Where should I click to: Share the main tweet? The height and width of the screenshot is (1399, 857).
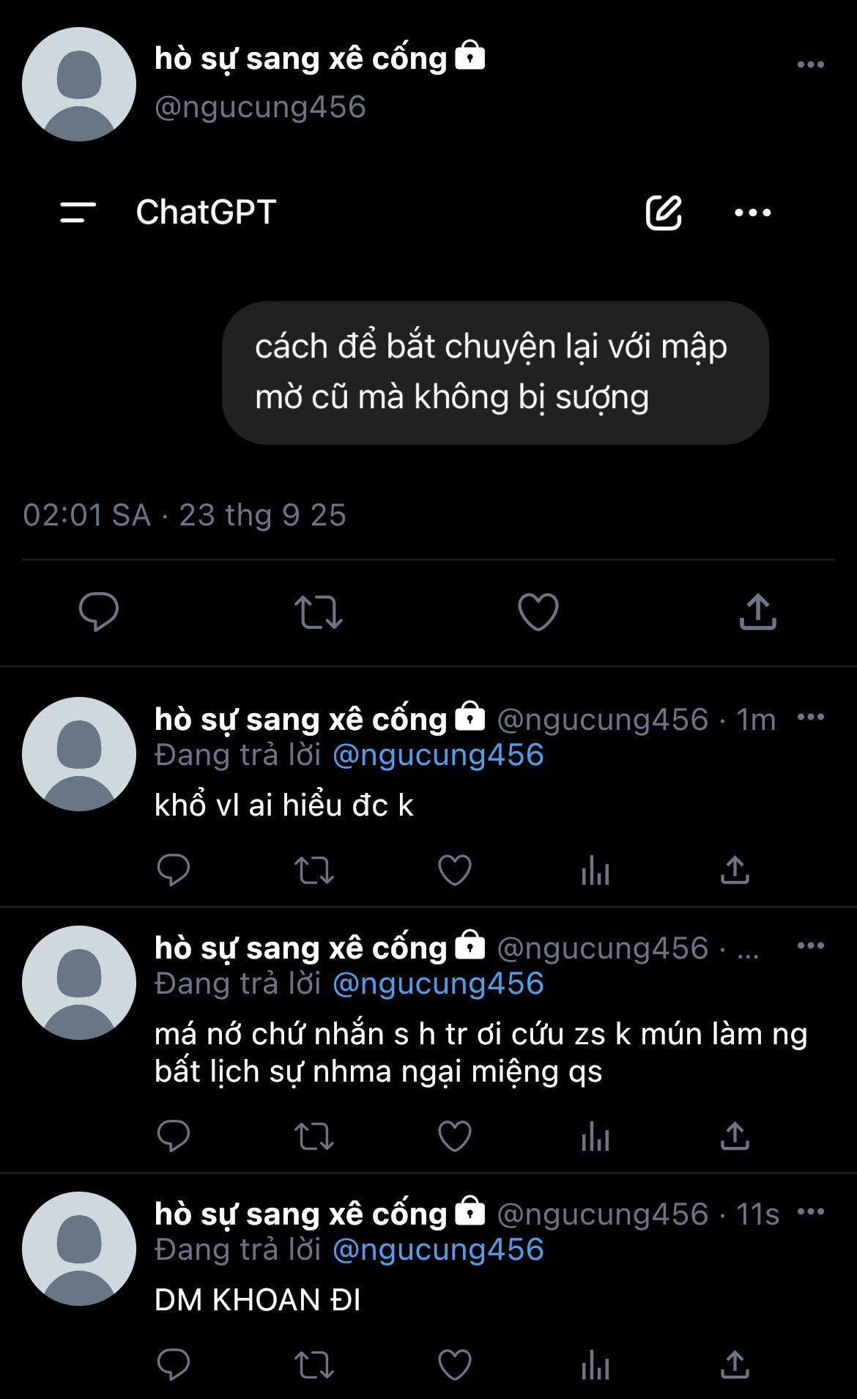coord(757,612)
